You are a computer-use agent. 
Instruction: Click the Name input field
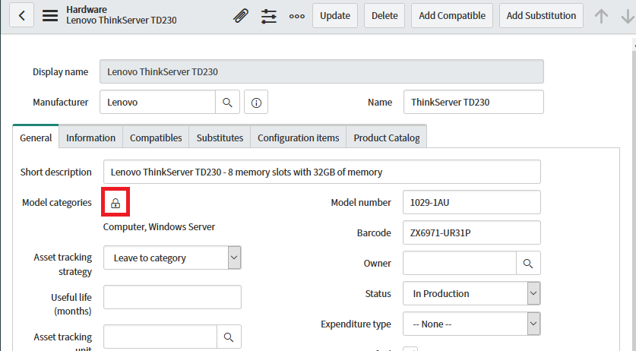point(473,102)
